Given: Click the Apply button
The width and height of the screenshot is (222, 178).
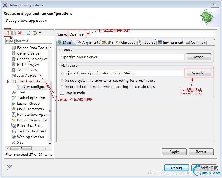Looking at the screenshot, I should tap(174, 152).
